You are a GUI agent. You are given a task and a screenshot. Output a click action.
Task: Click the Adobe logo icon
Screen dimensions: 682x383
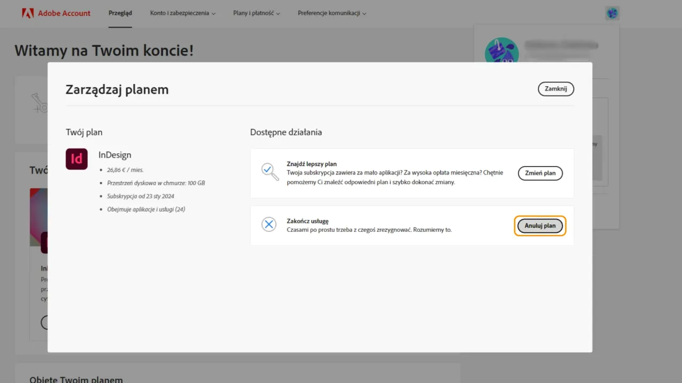click(x=28, y=13)
